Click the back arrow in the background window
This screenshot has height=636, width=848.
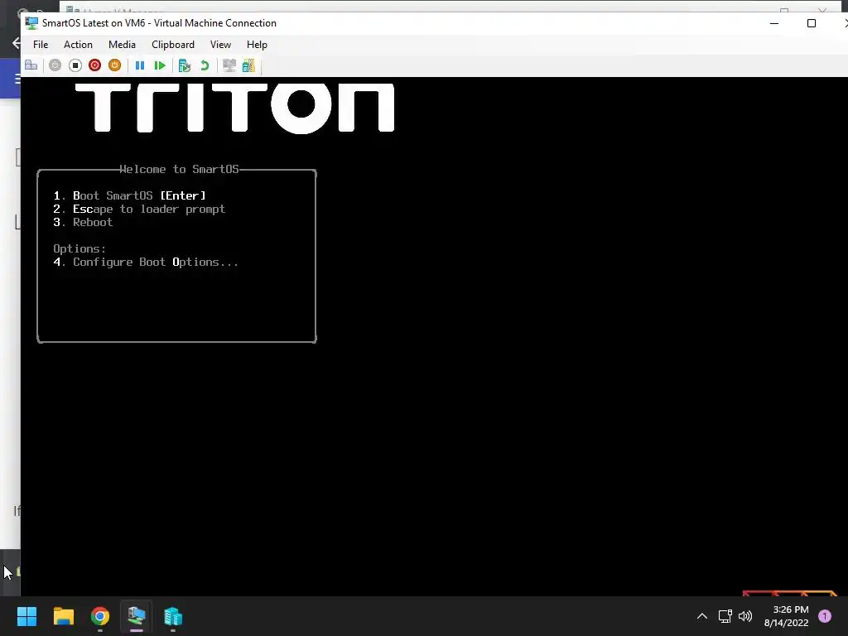[17, 43]
